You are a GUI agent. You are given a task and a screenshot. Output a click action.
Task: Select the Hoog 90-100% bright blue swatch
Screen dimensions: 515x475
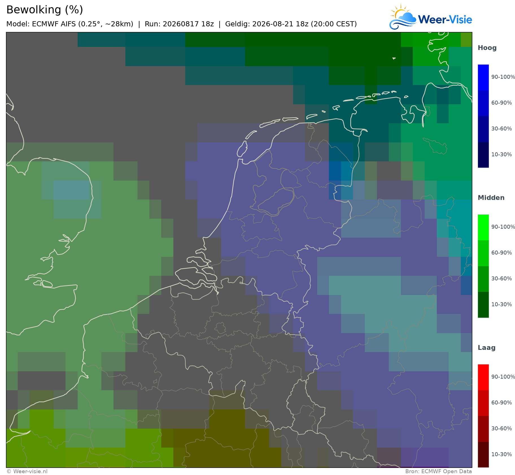point(483,77)
